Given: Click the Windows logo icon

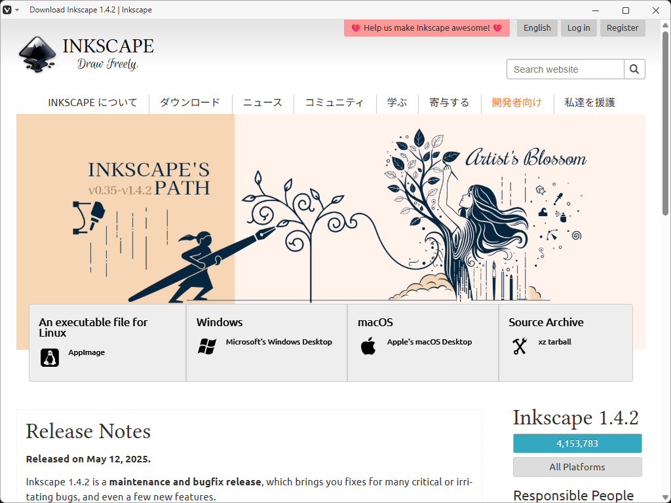Looking at the screenshot, I should [x=207, y=346].
